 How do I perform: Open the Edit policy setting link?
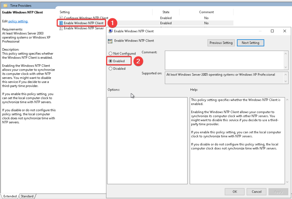pyautogui.click(x=18, y=21)
